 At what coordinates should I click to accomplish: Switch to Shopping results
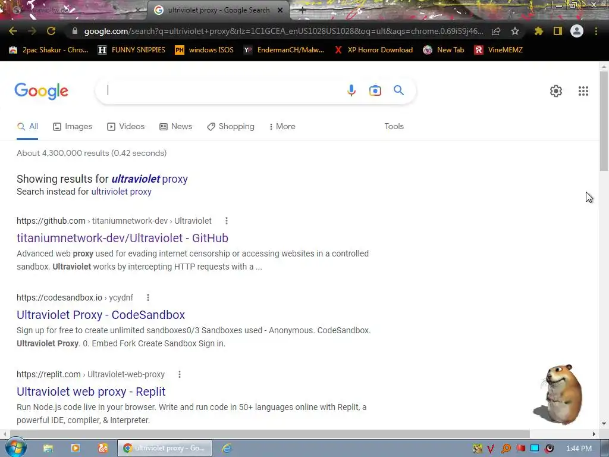[231, 127]
